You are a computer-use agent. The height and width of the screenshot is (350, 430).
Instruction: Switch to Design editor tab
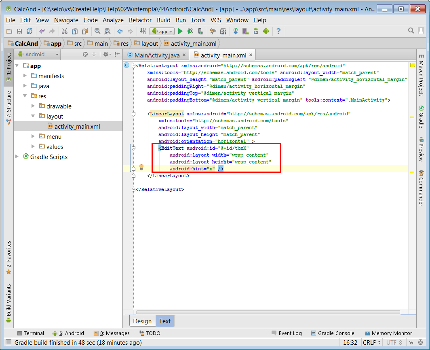tap(142, 321)
